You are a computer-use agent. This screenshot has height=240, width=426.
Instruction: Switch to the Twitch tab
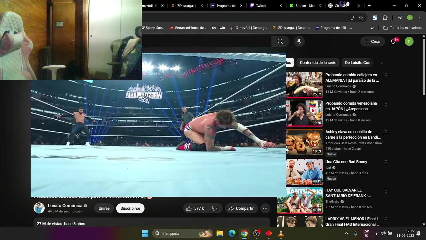[x=265, y=6]
